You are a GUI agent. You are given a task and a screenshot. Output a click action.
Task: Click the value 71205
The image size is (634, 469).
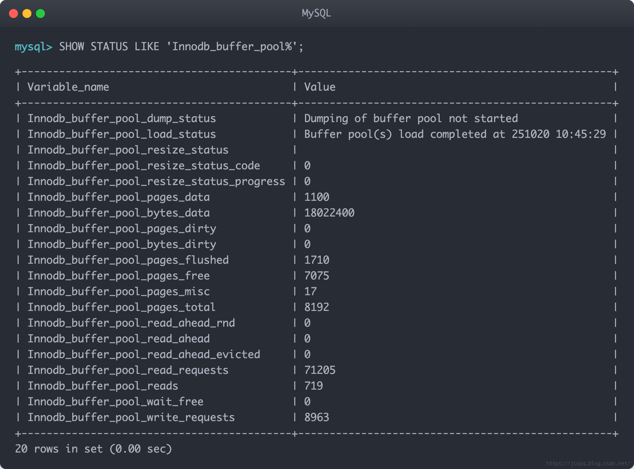pos(320,370)
